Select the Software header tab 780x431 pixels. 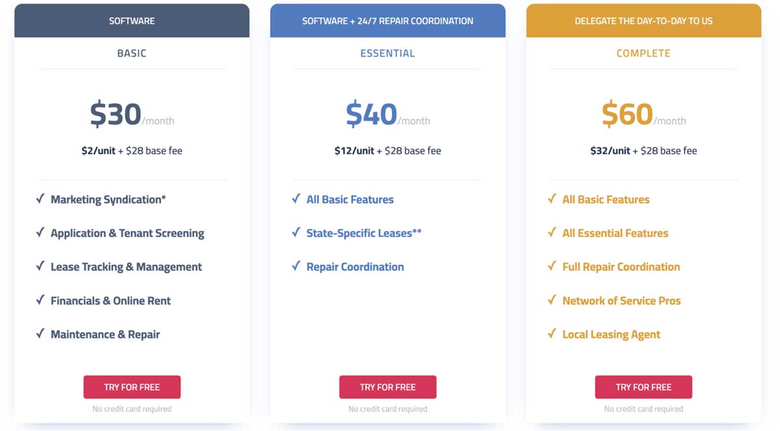(x=132, y=21)
